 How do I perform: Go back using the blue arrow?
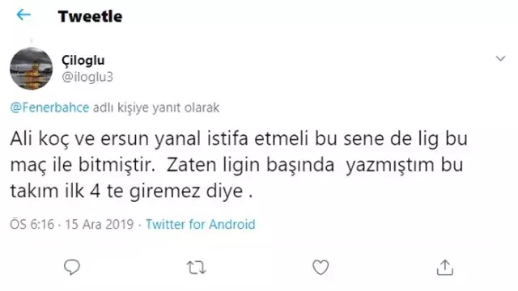click(23, 15)
